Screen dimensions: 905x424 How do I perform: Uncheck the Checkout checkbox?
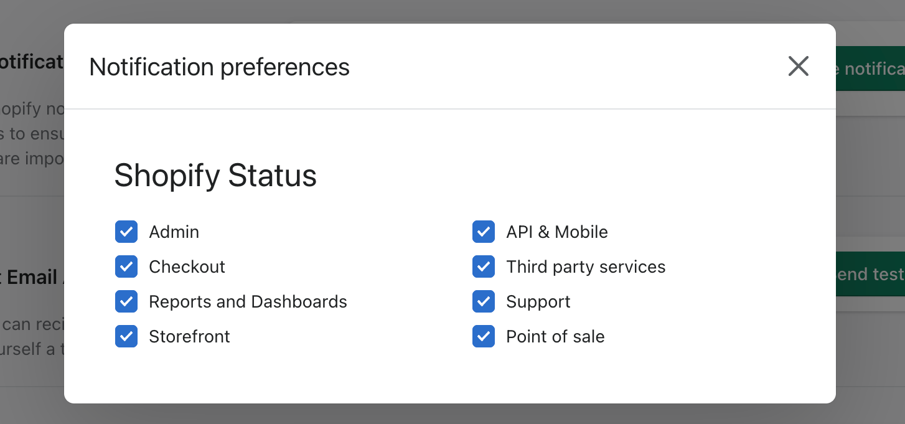[126, 266]
